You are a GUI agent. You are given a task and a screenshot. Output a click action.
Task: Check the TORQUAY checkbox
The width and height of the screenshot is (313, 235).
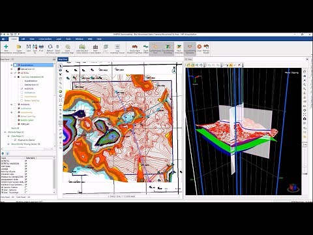pos(15,124)
